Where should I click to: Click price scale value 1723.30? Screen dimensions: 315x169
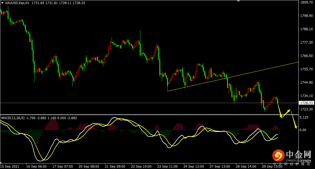(306, 109)
